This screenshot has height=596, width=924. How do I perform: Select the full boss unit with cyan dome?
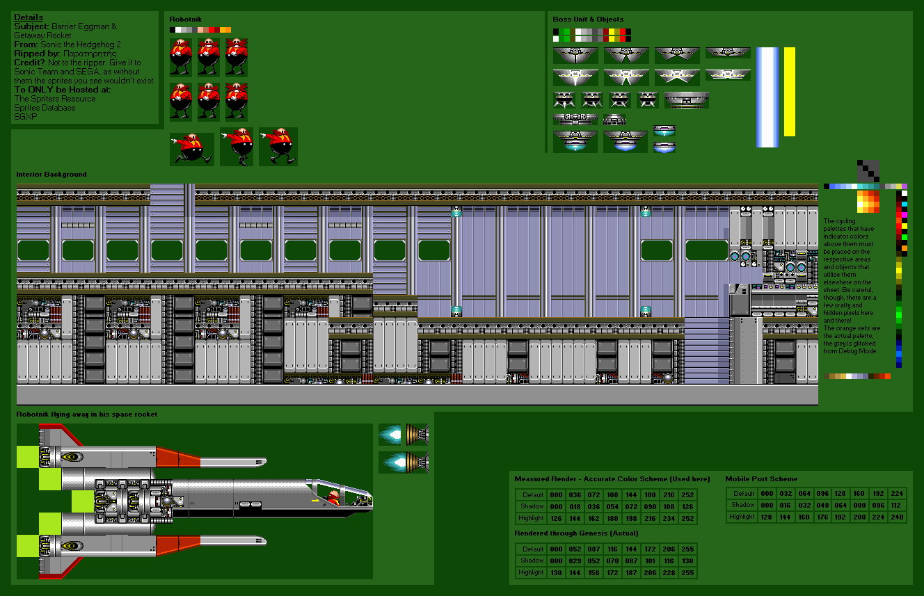click(575, 141)
